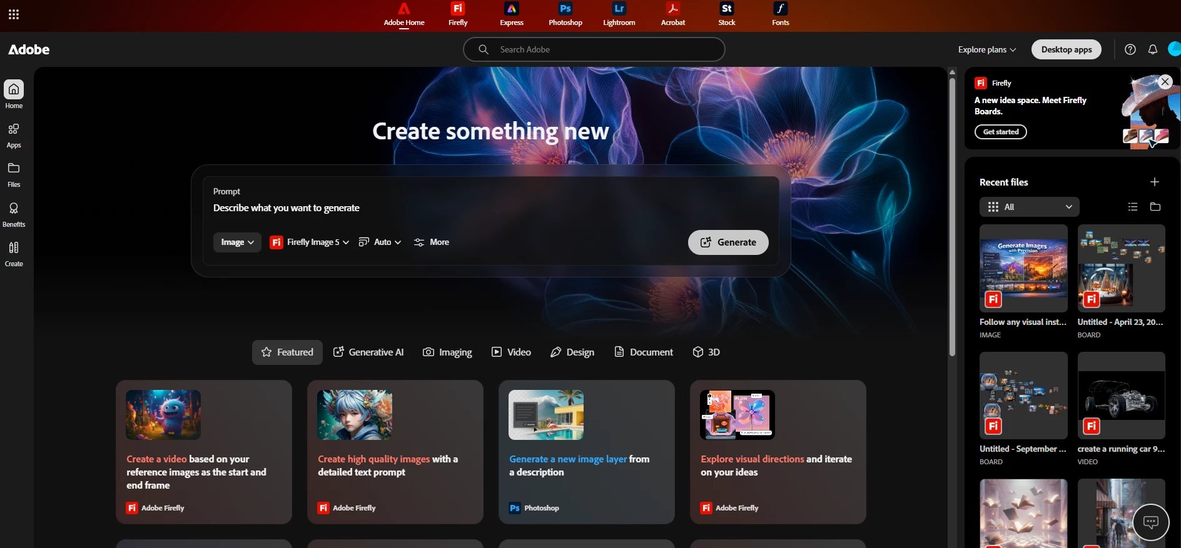Open the Auto aspect ratio dropdown
The width and height of the screenshot is (1181, 548).
coord(380,242)
